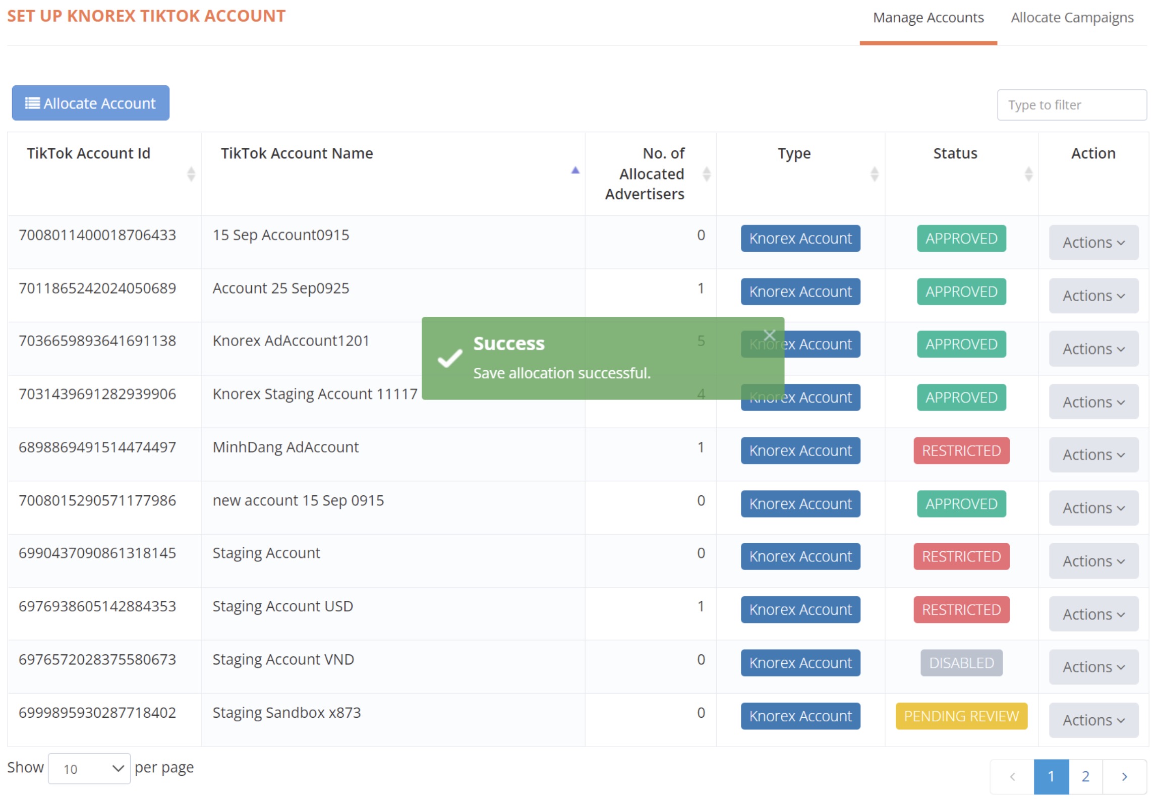This screenshot has width=1158, height=801.
Task: Click account ID 7011865242024050689
Action: pyautogui.click(x=97, y=289)
